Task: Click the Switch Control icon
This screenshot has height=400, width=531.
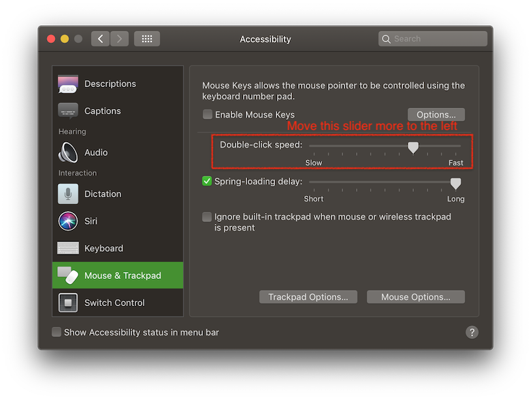Action: [68, 303]
